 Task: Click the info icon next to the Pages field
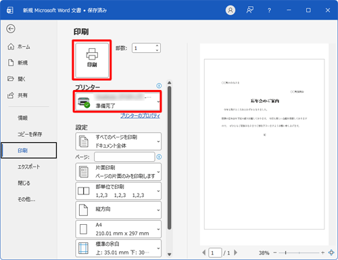tap(159, 156)
